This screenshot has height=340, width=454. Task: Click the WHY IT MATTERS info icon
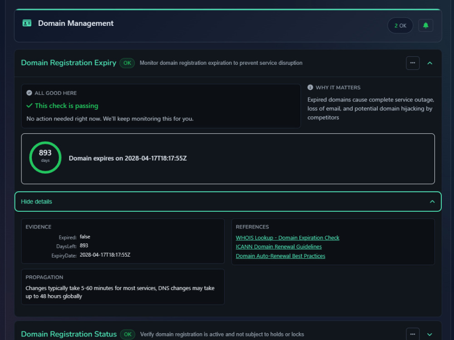(310, 87)
